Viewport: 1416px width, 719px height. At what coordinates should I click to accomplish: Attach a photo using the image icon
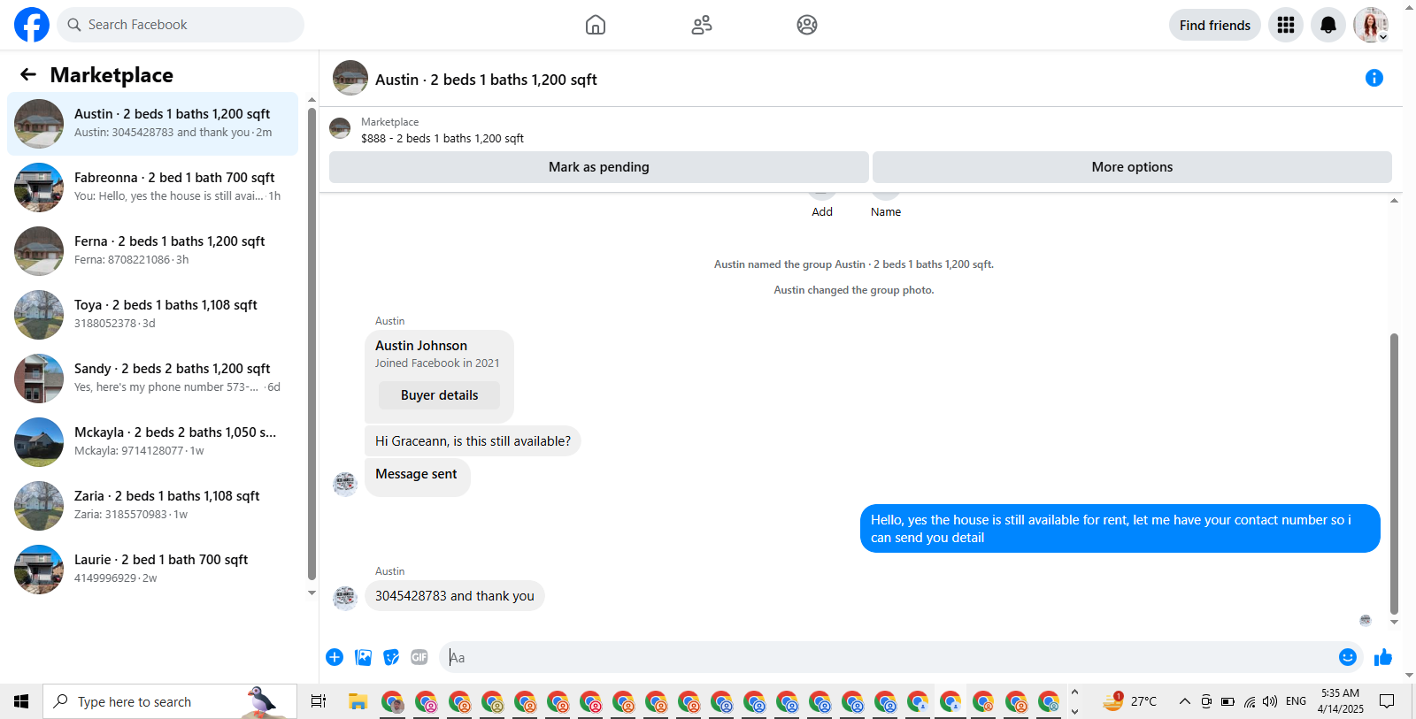[363, 657]
